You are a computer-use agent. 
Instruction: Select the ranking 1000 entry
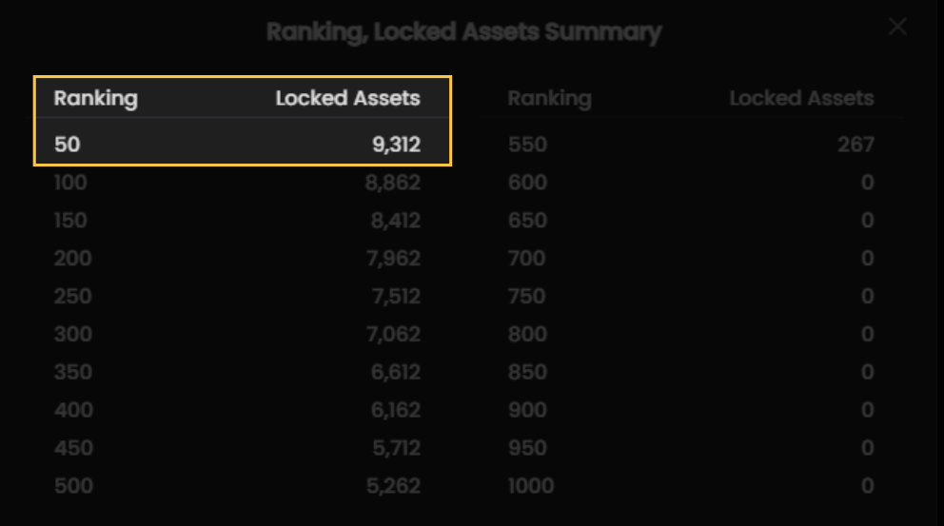[530, 486]
